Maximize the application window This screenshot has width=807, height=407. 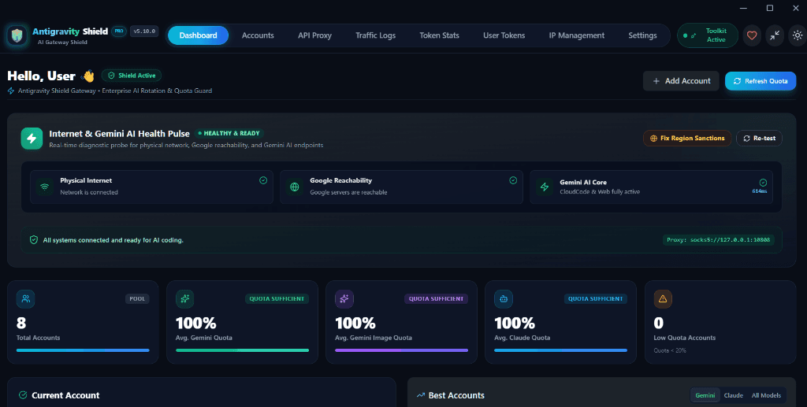770,8
